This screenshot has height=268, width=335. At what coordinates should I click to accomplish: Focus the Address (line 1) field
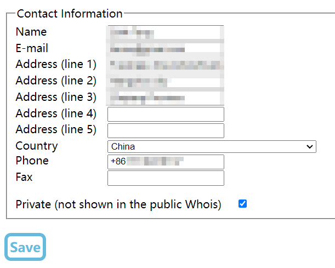tap(166, 65)
